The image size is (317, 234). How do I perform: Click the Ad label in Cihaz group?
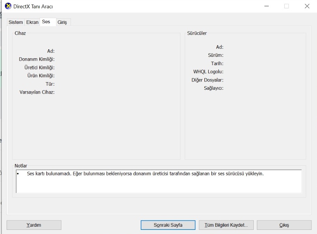[x=51, y=51]
